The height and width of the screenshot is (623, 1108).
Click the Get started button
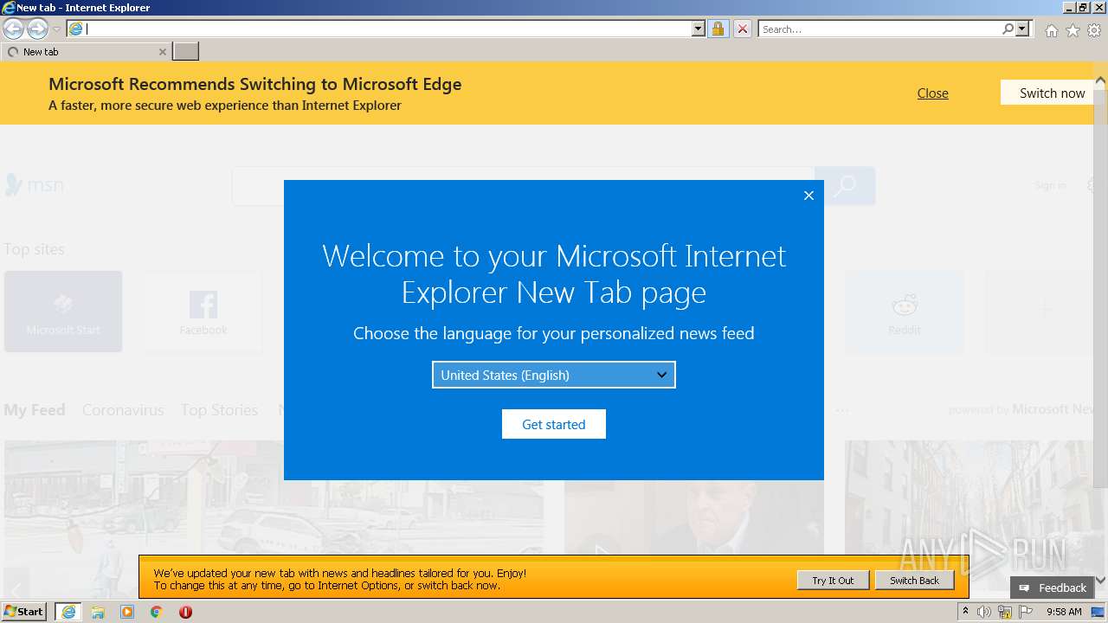(554, 424)
